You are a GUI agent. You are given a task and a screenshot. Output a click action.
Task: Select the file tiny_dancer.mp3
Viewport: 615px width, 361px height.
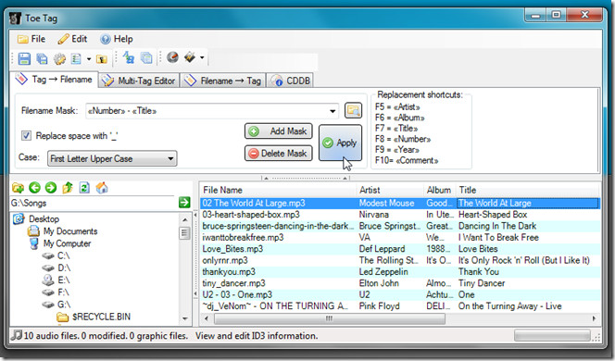[233, 283]
